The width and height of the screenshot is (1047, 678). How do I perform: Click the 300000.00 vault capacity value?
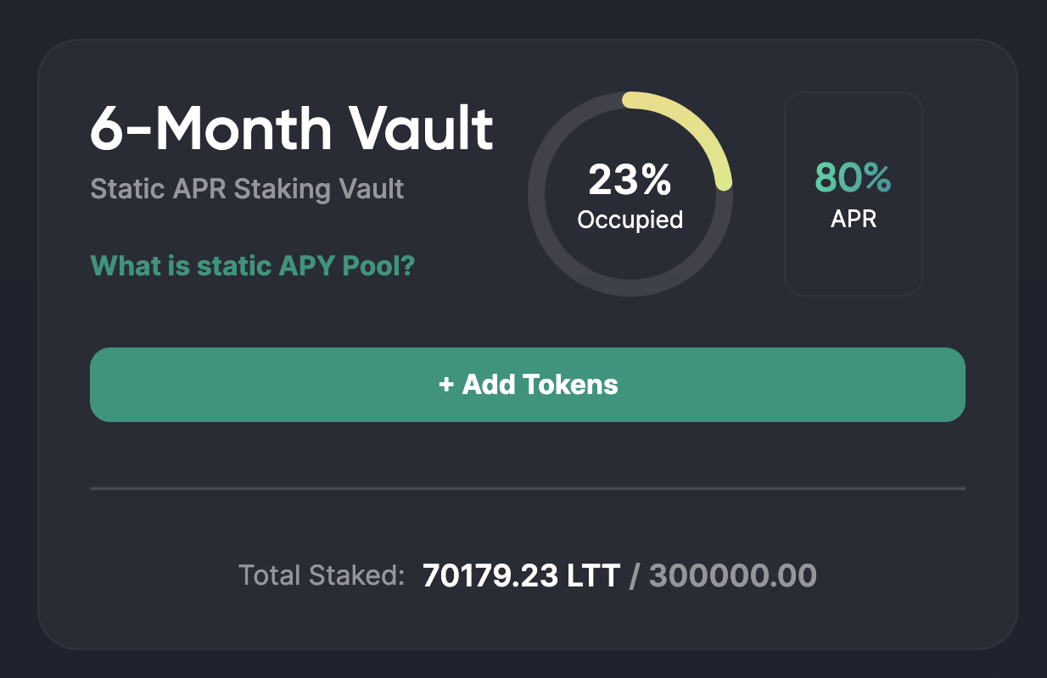coord(732,575)
